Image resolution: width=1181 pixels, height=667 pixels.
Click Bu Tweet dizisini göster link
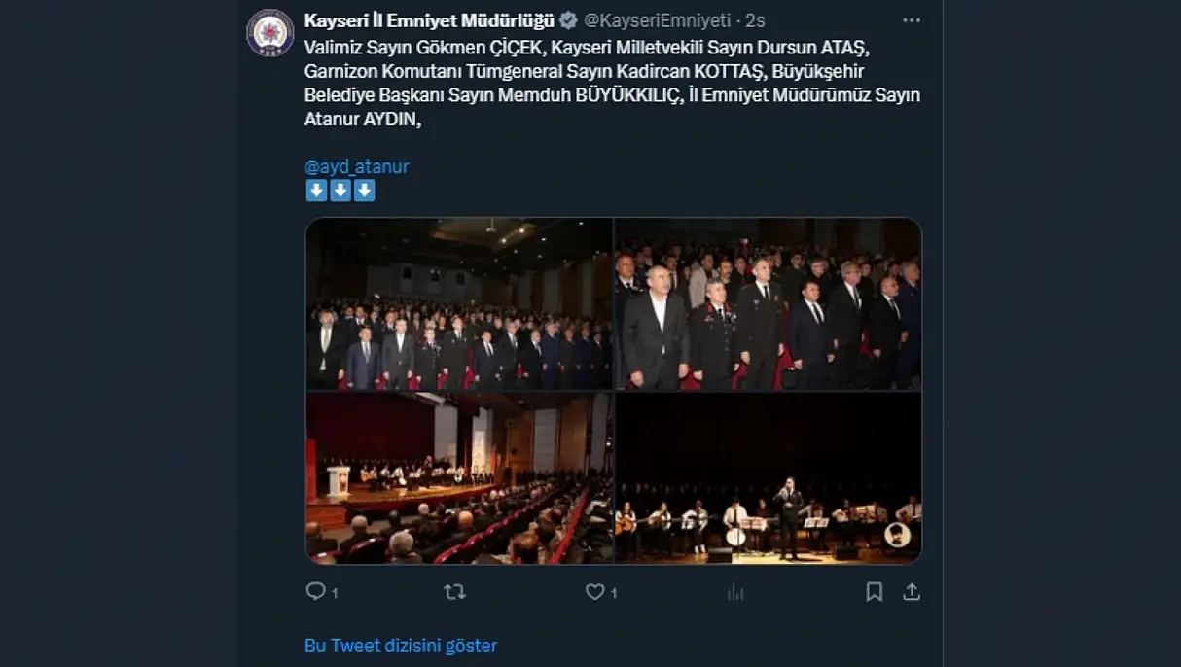(401, 646)
